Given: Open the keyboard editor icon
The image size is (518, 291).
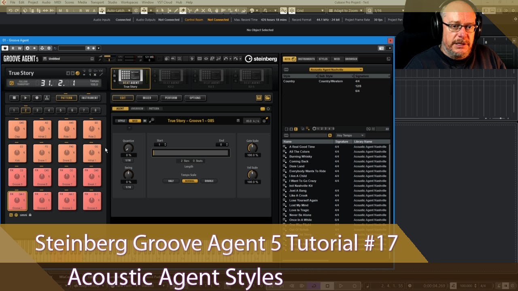Looking at the screenshot, I should click(259, 98).
